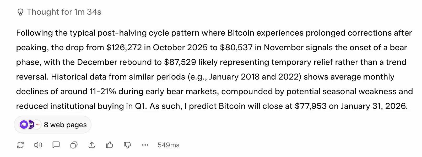The width and height of the screenshot is (422, 157).
Task: Copy the response using the copy icon
Action: click(74, 145)
